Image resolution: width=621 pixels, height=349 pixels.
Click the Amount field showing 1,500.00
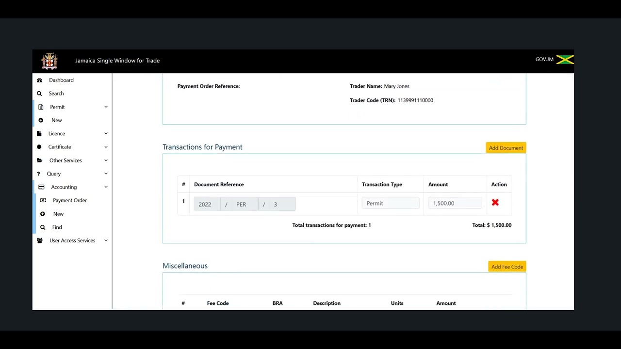coord(455,203)
